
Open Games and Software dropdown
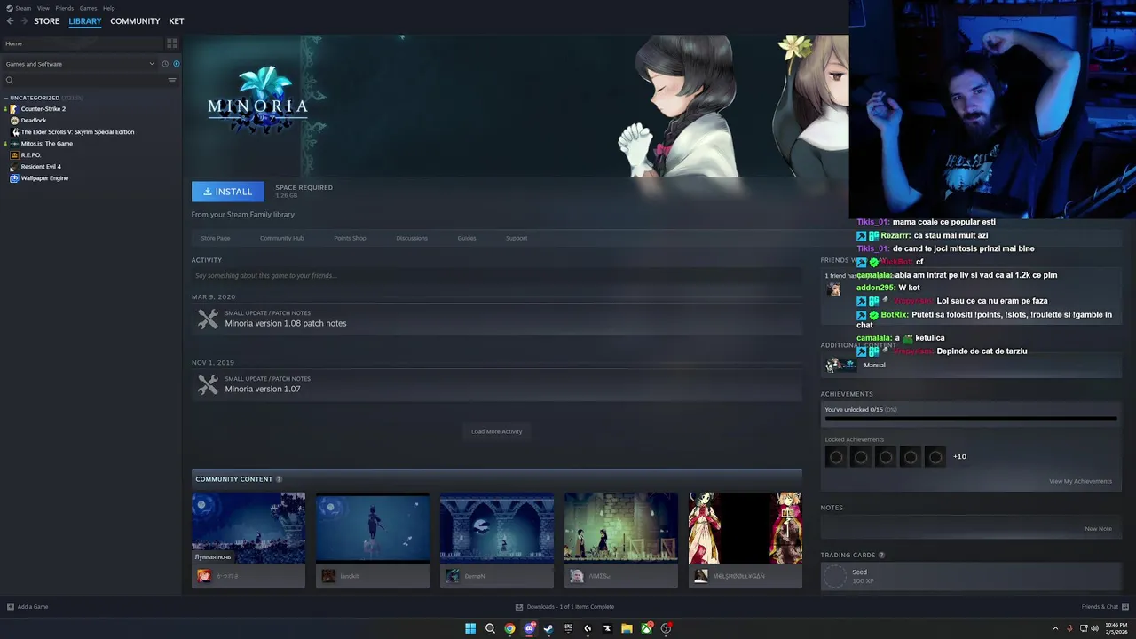[x=80, y=64]
